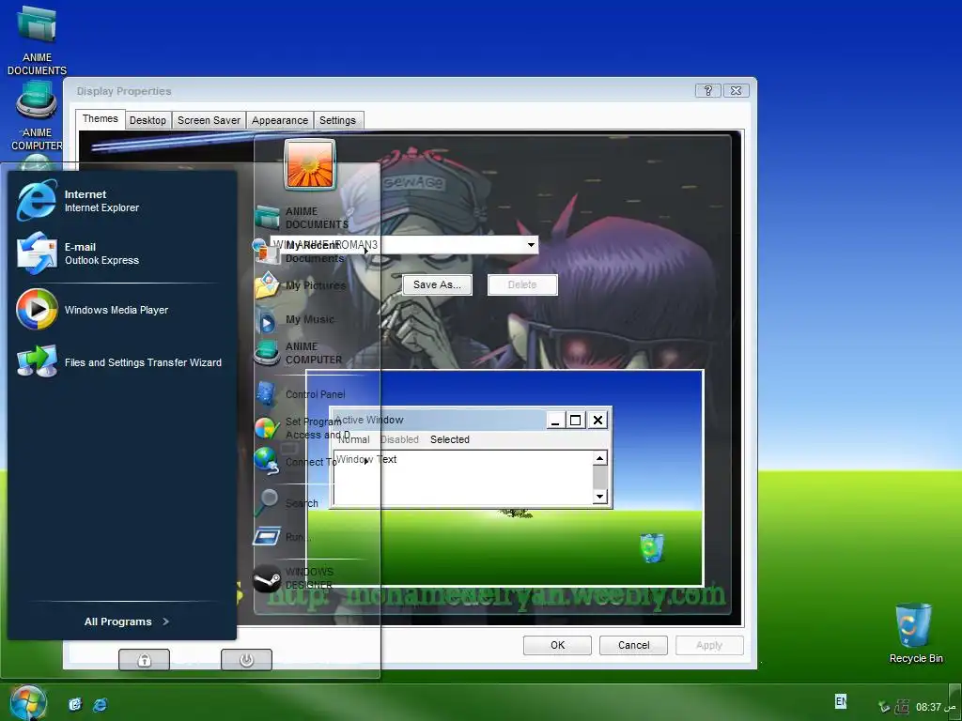Switch to Desktop tab
962x721 pixels.
pos(147,120)
